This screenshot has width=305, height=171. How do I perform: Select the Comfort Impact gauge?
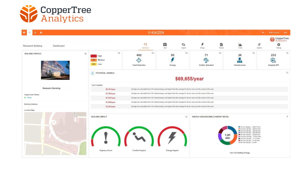pos(139,137)
